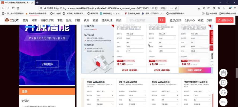Click the red 创作中心 button

pyautogui.click(x=225, y=20)
